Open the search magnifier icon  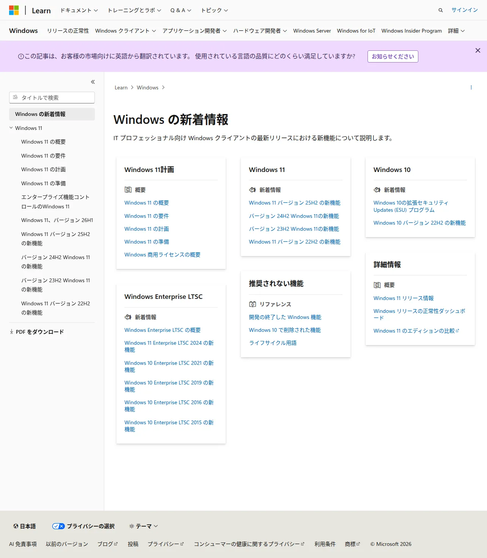[440, 10]
